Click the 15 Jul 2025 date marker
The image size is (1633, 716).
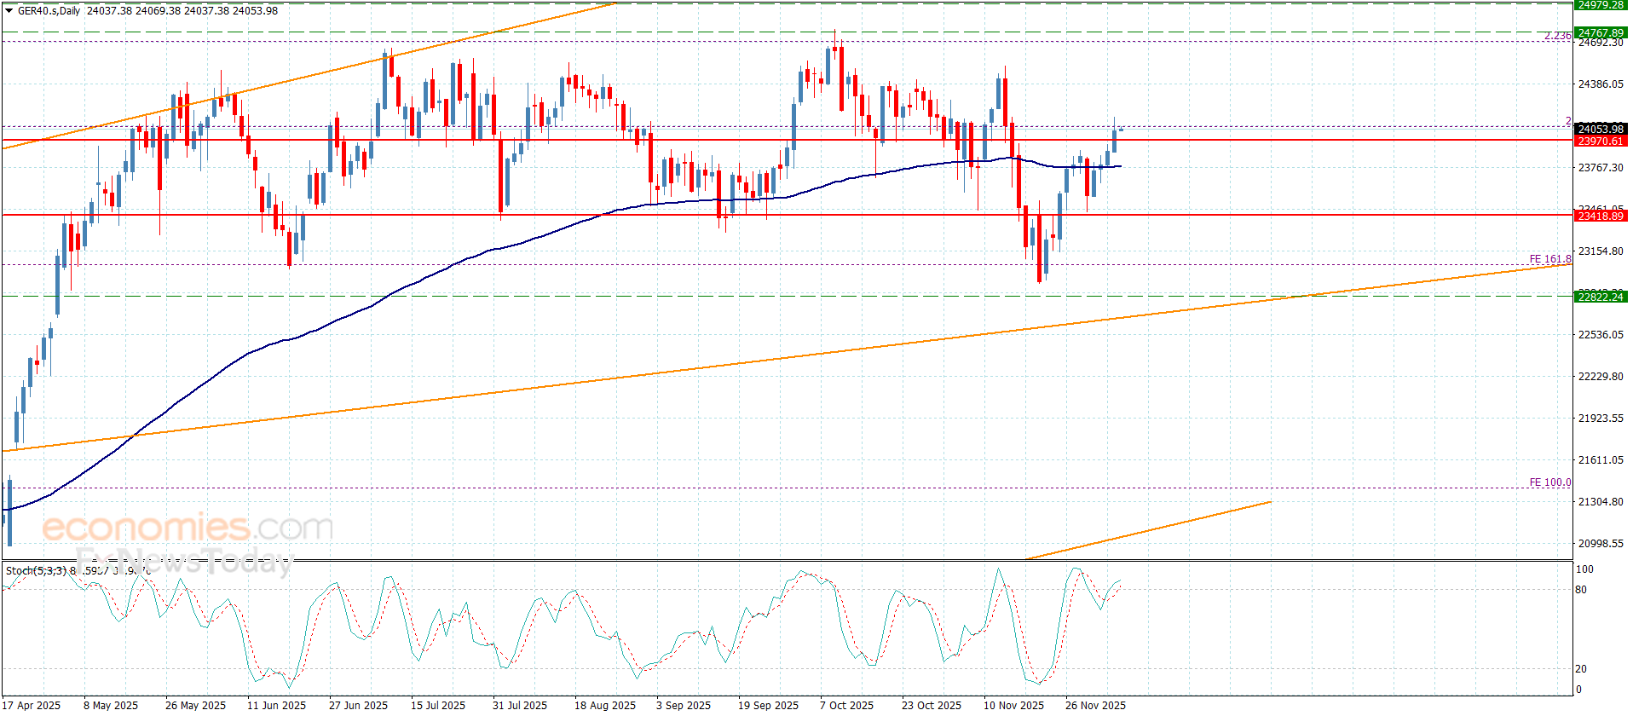click(x=437, y=705)
